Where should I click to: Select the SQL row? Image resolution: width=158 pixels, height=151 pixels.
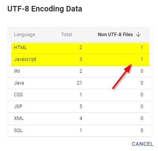pos(78,131)
